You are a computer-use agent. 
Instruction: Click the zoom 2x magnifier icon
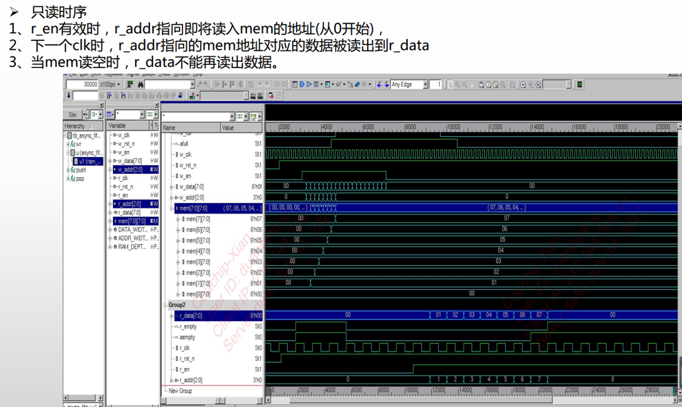pos(488,84)
